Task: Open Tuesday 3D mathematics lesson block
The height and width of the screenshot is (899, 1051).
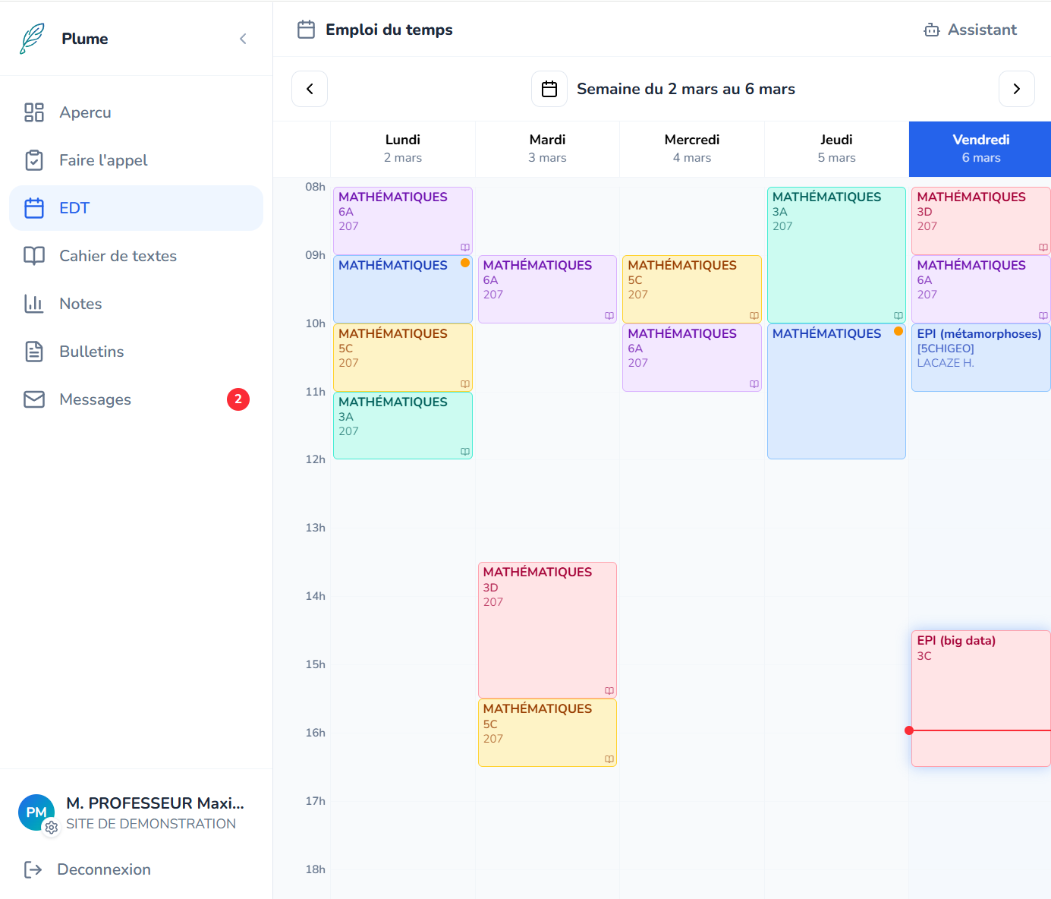Action: coord(546,630)
